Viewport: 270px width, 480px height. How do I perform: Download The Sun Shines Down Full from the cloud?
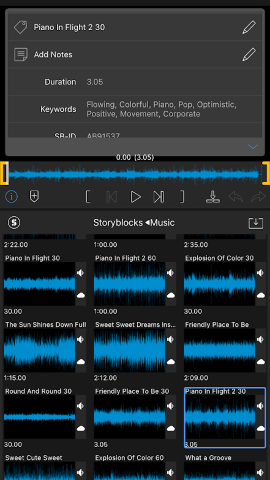(x=81, y=362)
